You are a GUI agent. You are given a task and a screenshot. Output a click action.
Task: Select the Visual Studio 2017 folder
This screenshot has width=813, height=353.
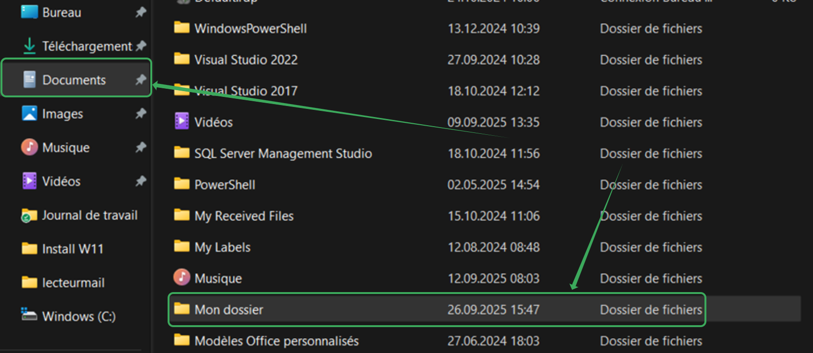coord(485,91)
